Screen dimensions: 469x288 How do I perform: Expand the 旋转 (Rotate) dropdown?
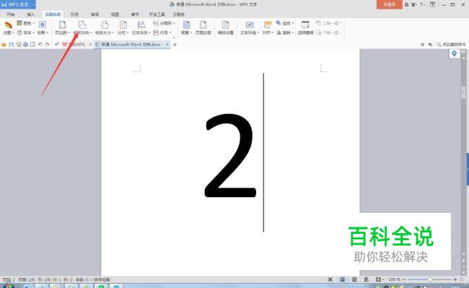[x=285, y=32]
